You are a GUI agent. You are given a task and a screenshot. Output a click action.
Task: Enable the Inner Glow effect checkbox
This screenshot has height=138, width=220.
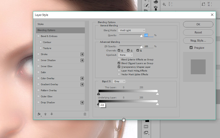click(38, 66)
